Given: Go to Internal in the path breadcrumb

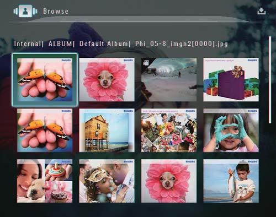Looking at the screenshot, I should 28,44.
